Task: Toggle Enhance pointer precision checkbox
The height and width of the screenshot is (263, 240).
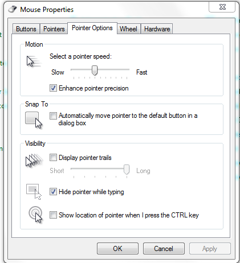Action: 53,88
